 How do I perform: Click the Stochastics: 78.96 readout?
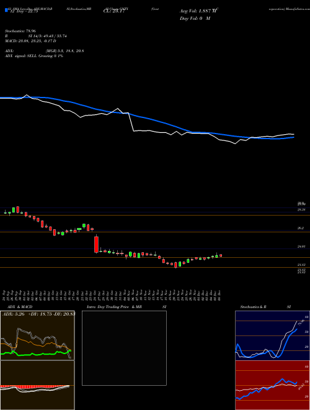pos(20,31)
